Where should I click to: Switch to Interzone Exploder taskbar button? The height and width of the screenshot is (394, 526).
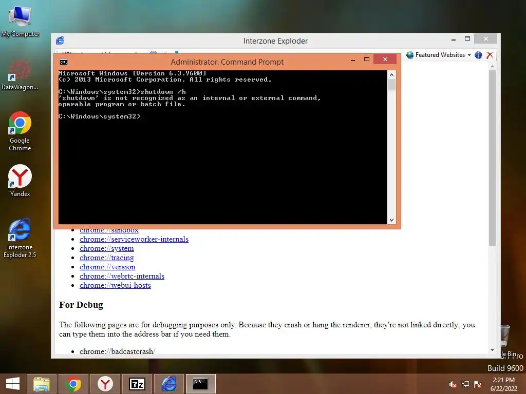click(169, 384)
